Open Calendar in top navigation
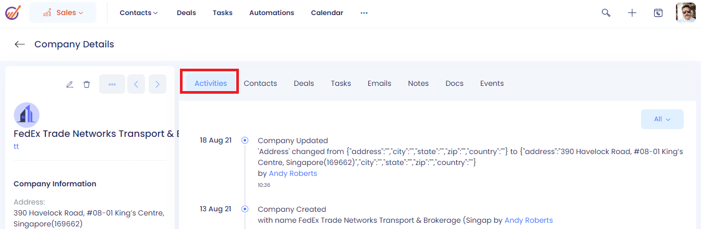The width and height of the screenshot is (701, 229). [327, 12]
